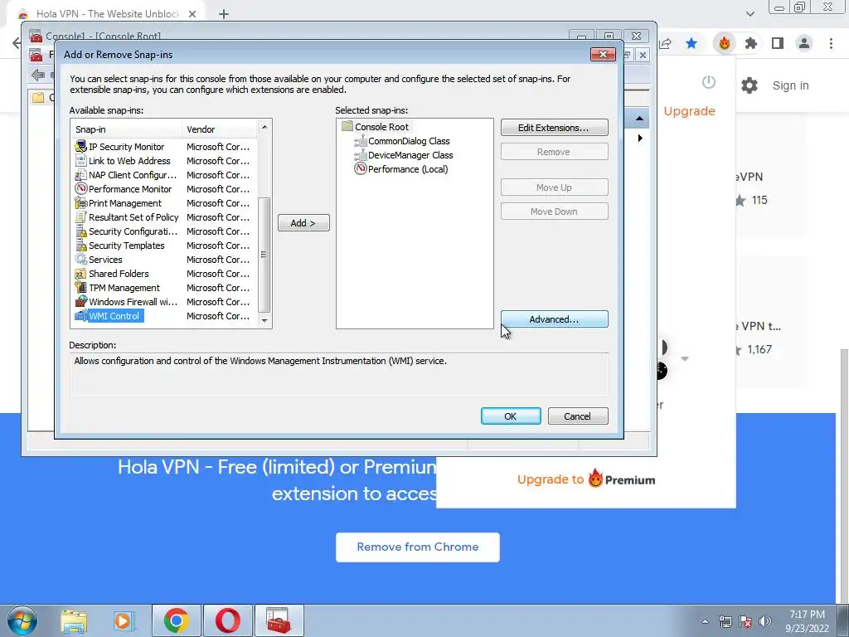The image size is (849, 637).
Task: Select the Link to Web Address snap-in icon
Action: coord(80,160)
